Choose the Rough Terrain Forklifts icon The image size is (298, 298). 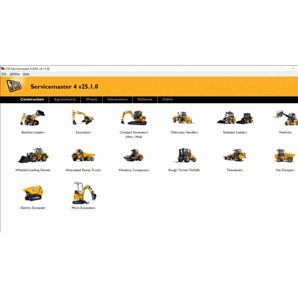184,155
